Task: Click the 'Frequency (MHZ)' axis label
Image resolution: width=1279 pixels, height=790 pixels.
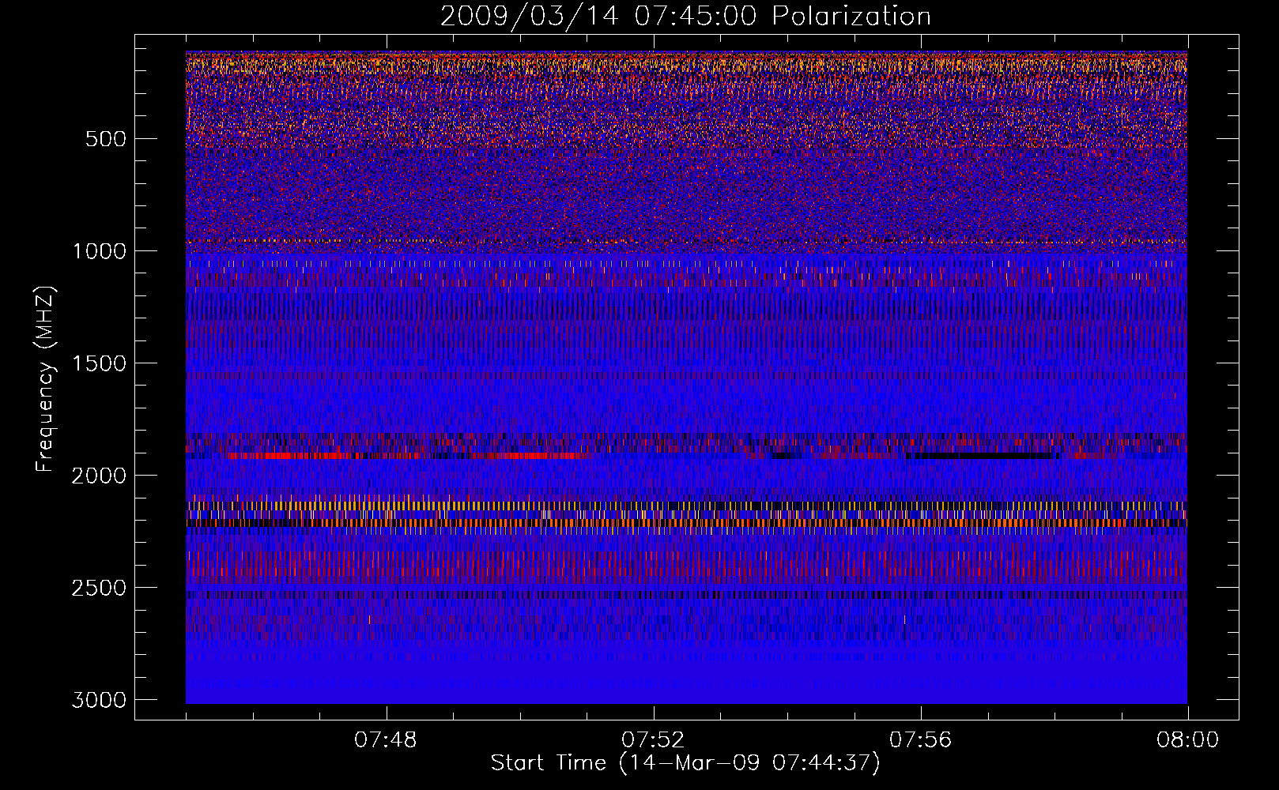Action: point(44,379)
